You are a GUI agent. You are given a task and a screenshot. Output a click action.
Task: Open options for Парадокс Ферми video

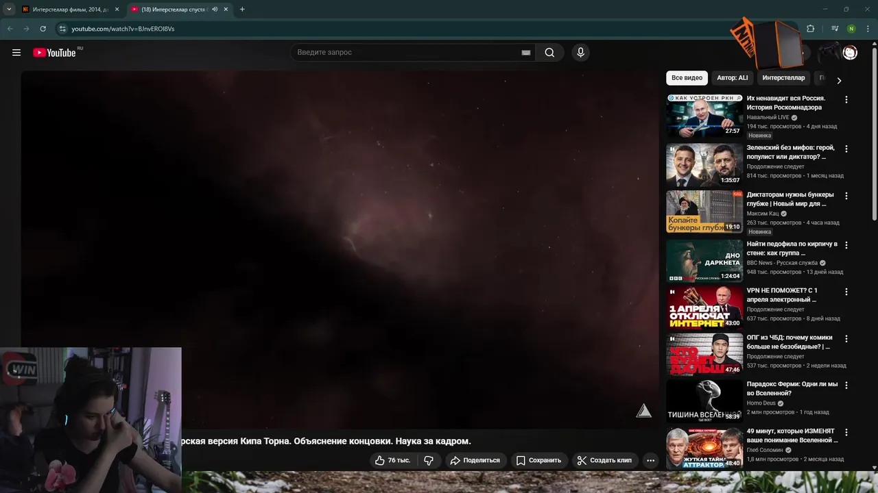click(846, 385)
